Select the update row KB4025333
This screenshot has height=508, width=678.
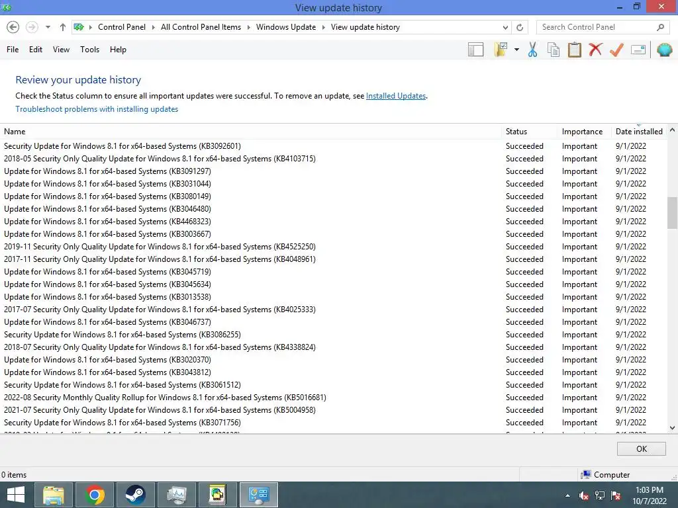pos(333,310)
